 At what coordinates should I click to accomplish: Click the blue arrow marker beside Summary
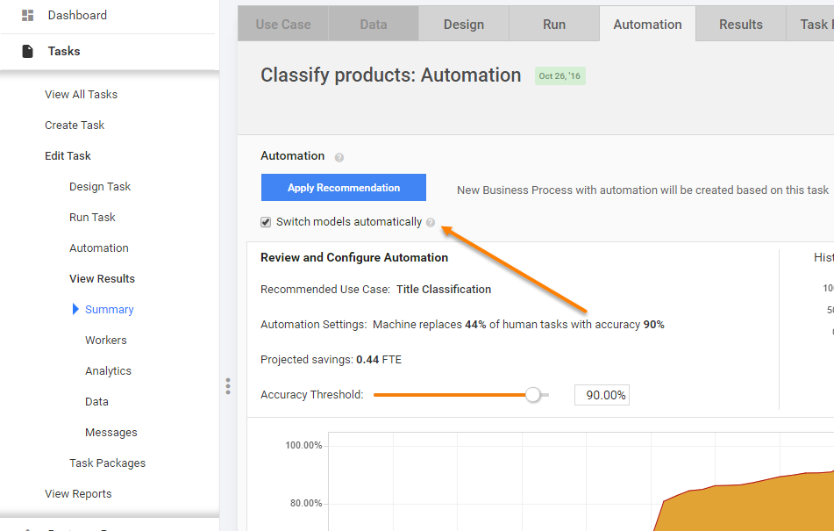[x=75, y=309]
